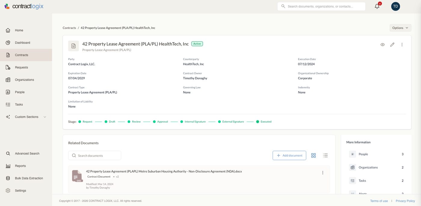This screenshot has width=421, height=206.
Task: Open the Organizations row in More Information
Action: (376, 167)
